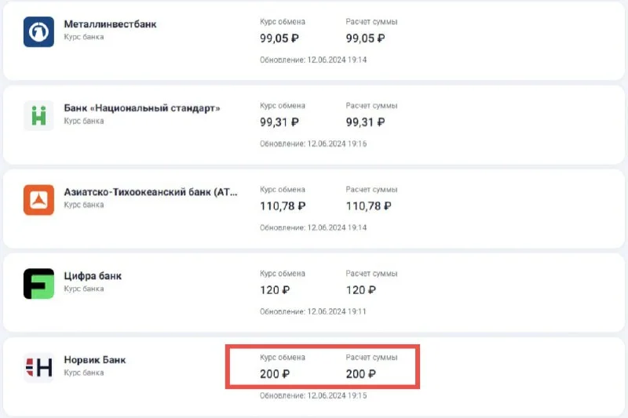The width and height of the screenshot is (628, 418).
Task: Click the Металлинвестбанк logo icon
Action: coord(38,31)
